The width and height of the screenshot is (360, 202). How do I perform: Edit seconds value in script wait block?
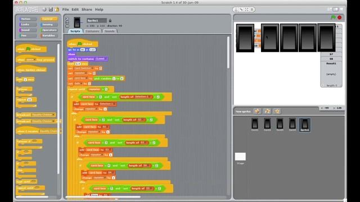(78, 63)
